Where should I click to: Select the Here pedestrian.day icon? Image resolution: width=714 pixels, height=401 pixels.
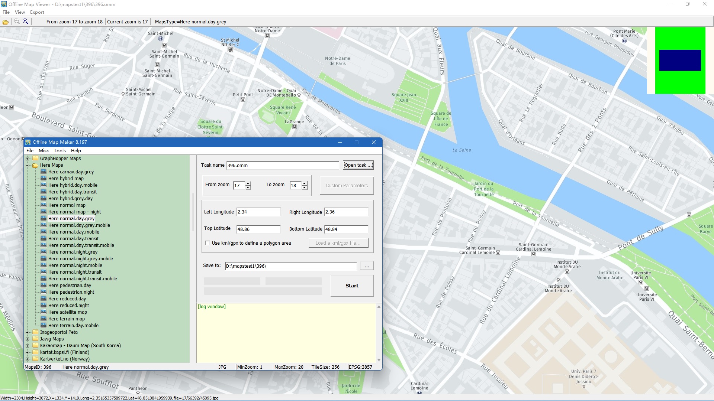(x=44, y=285)
